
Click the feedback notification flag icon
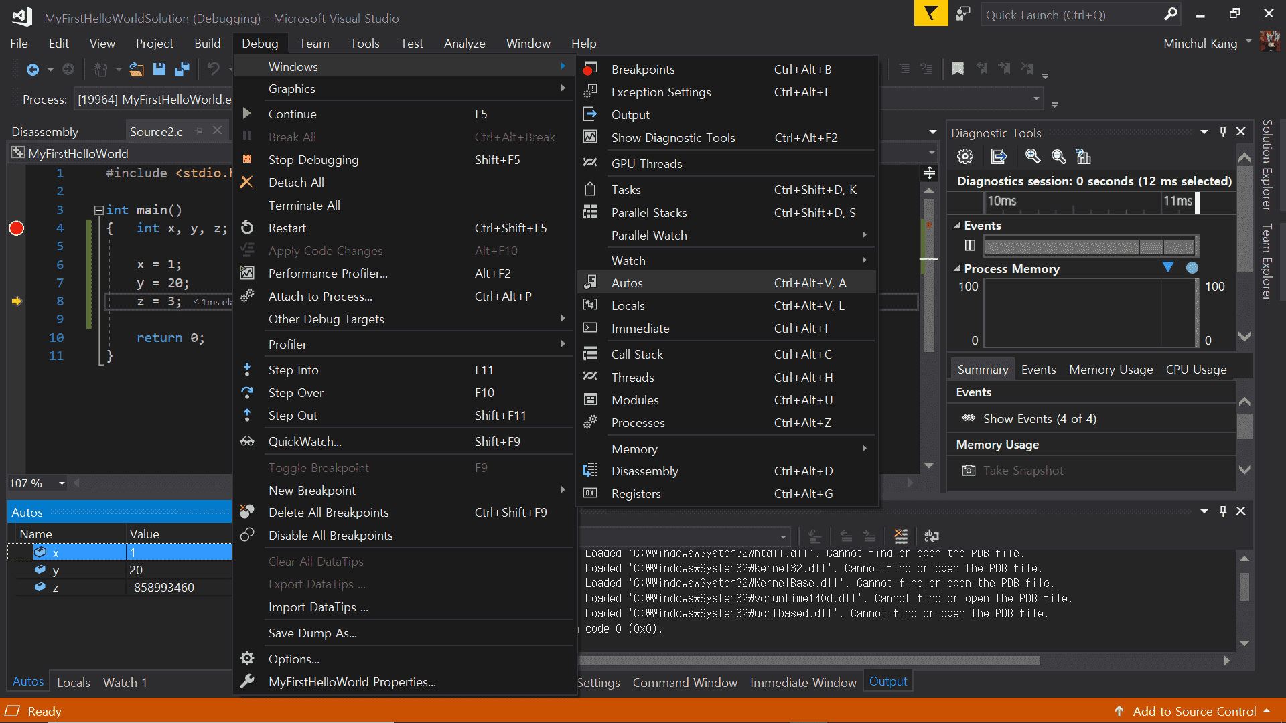(x=930, y=14)
